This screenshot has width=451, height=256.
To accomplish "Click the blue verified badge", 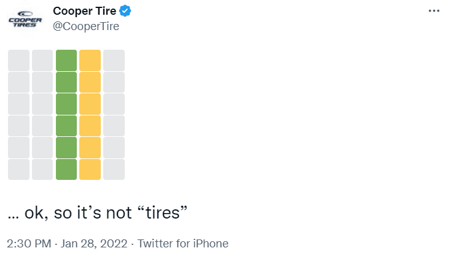I will pos(126,11).
